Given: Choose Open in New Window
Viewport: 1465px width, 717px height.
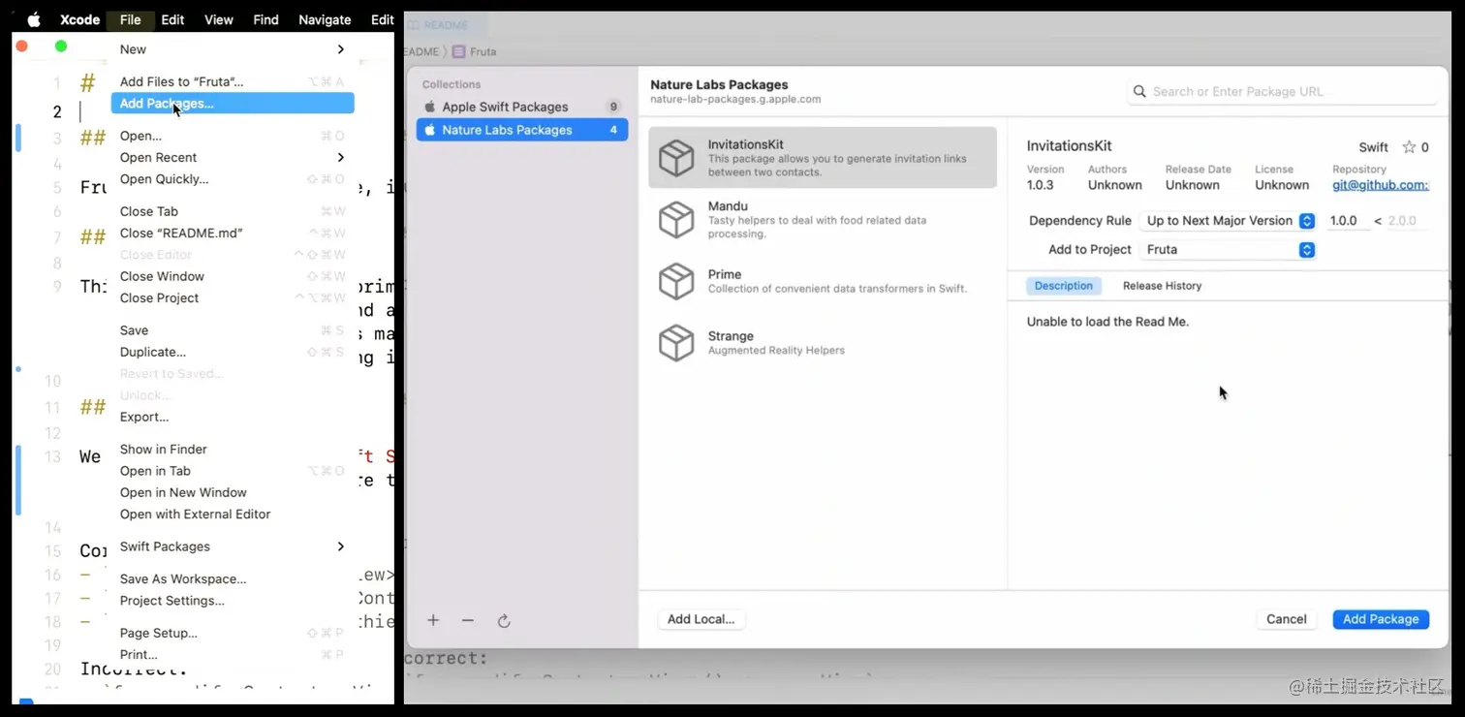Looking at the screenshot, I should [x=233, y=492].
